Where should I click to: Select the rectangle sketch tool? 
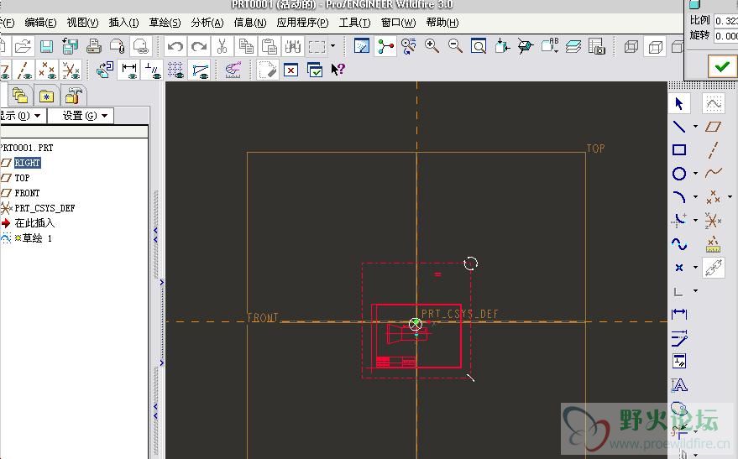pyautogui.click(x=678, y=150)
